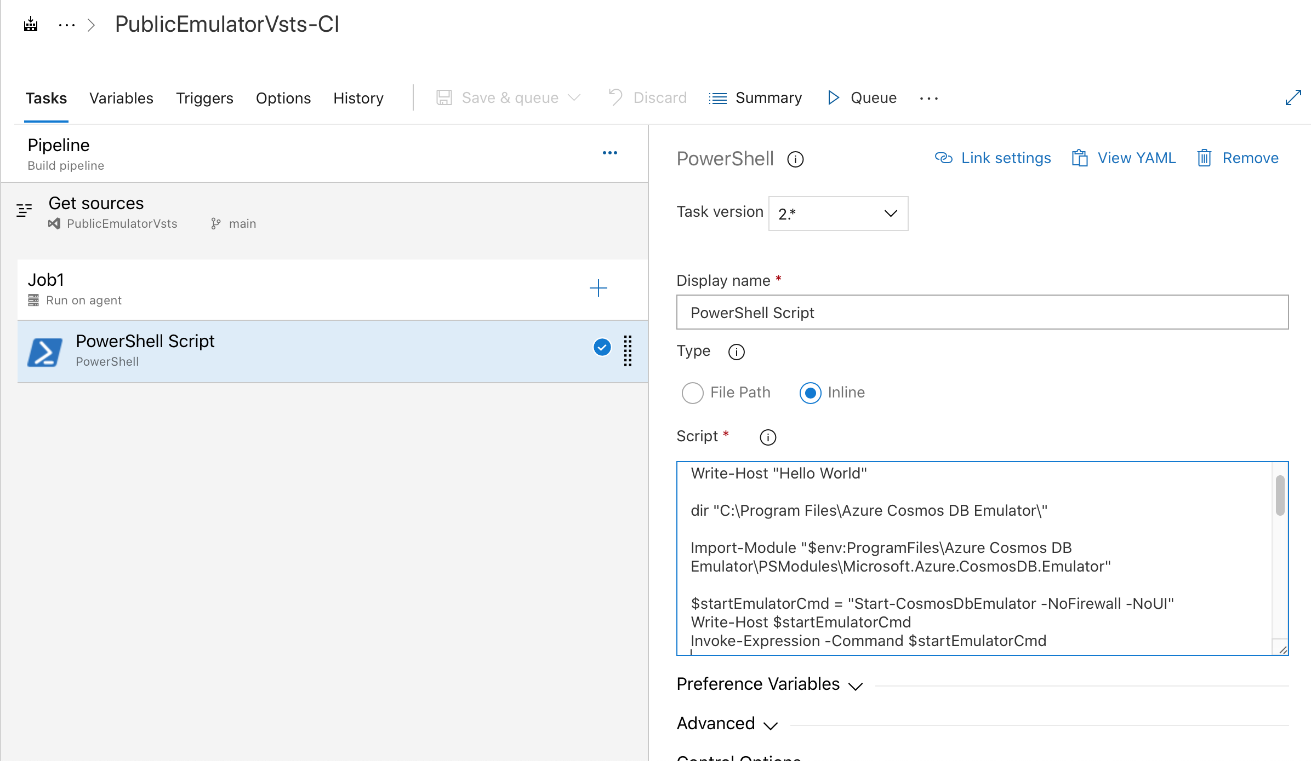Click the Script input field to edit
The image size is (1311, 761).
pyautogui.click(x=983, y=558)
